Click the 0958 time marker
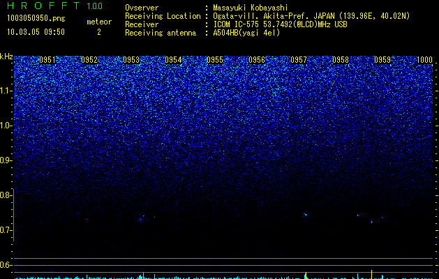This screenshot has width=439, height=279. 341,60
